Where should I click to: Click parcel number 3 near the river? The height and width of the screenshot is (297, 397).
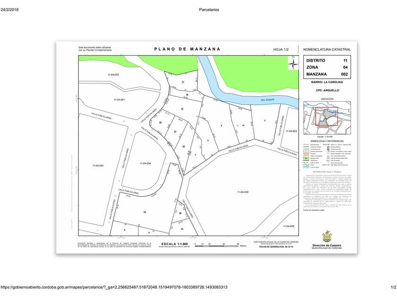coord(265,121)
